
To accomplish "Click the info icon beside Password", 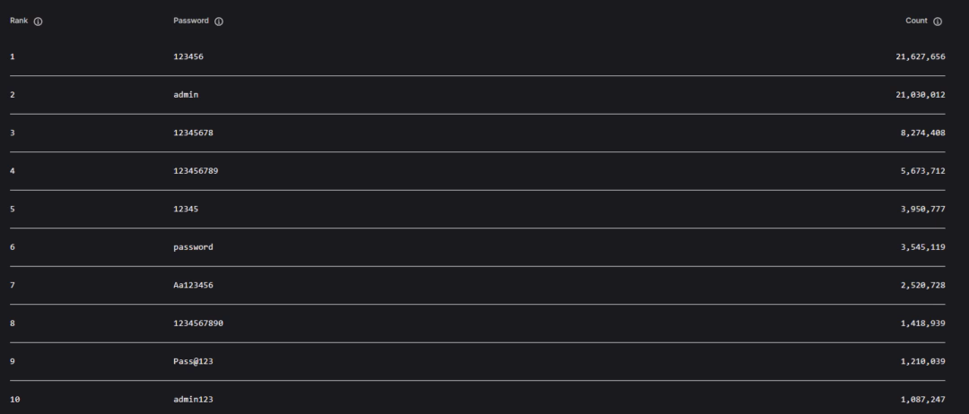I will (x=219, y=22).
